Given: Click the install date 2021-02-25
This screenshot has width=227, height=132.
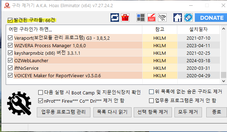Looking at the screenshot, I should (198, 53).
